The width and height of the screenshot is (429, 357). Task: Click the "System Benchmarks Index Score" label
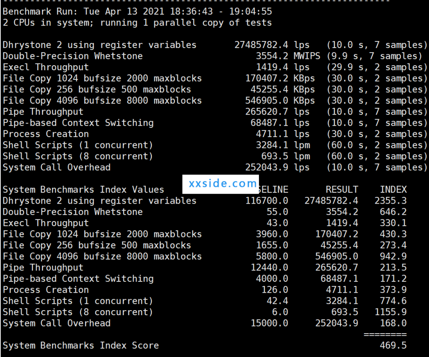[x=81, y=346]
